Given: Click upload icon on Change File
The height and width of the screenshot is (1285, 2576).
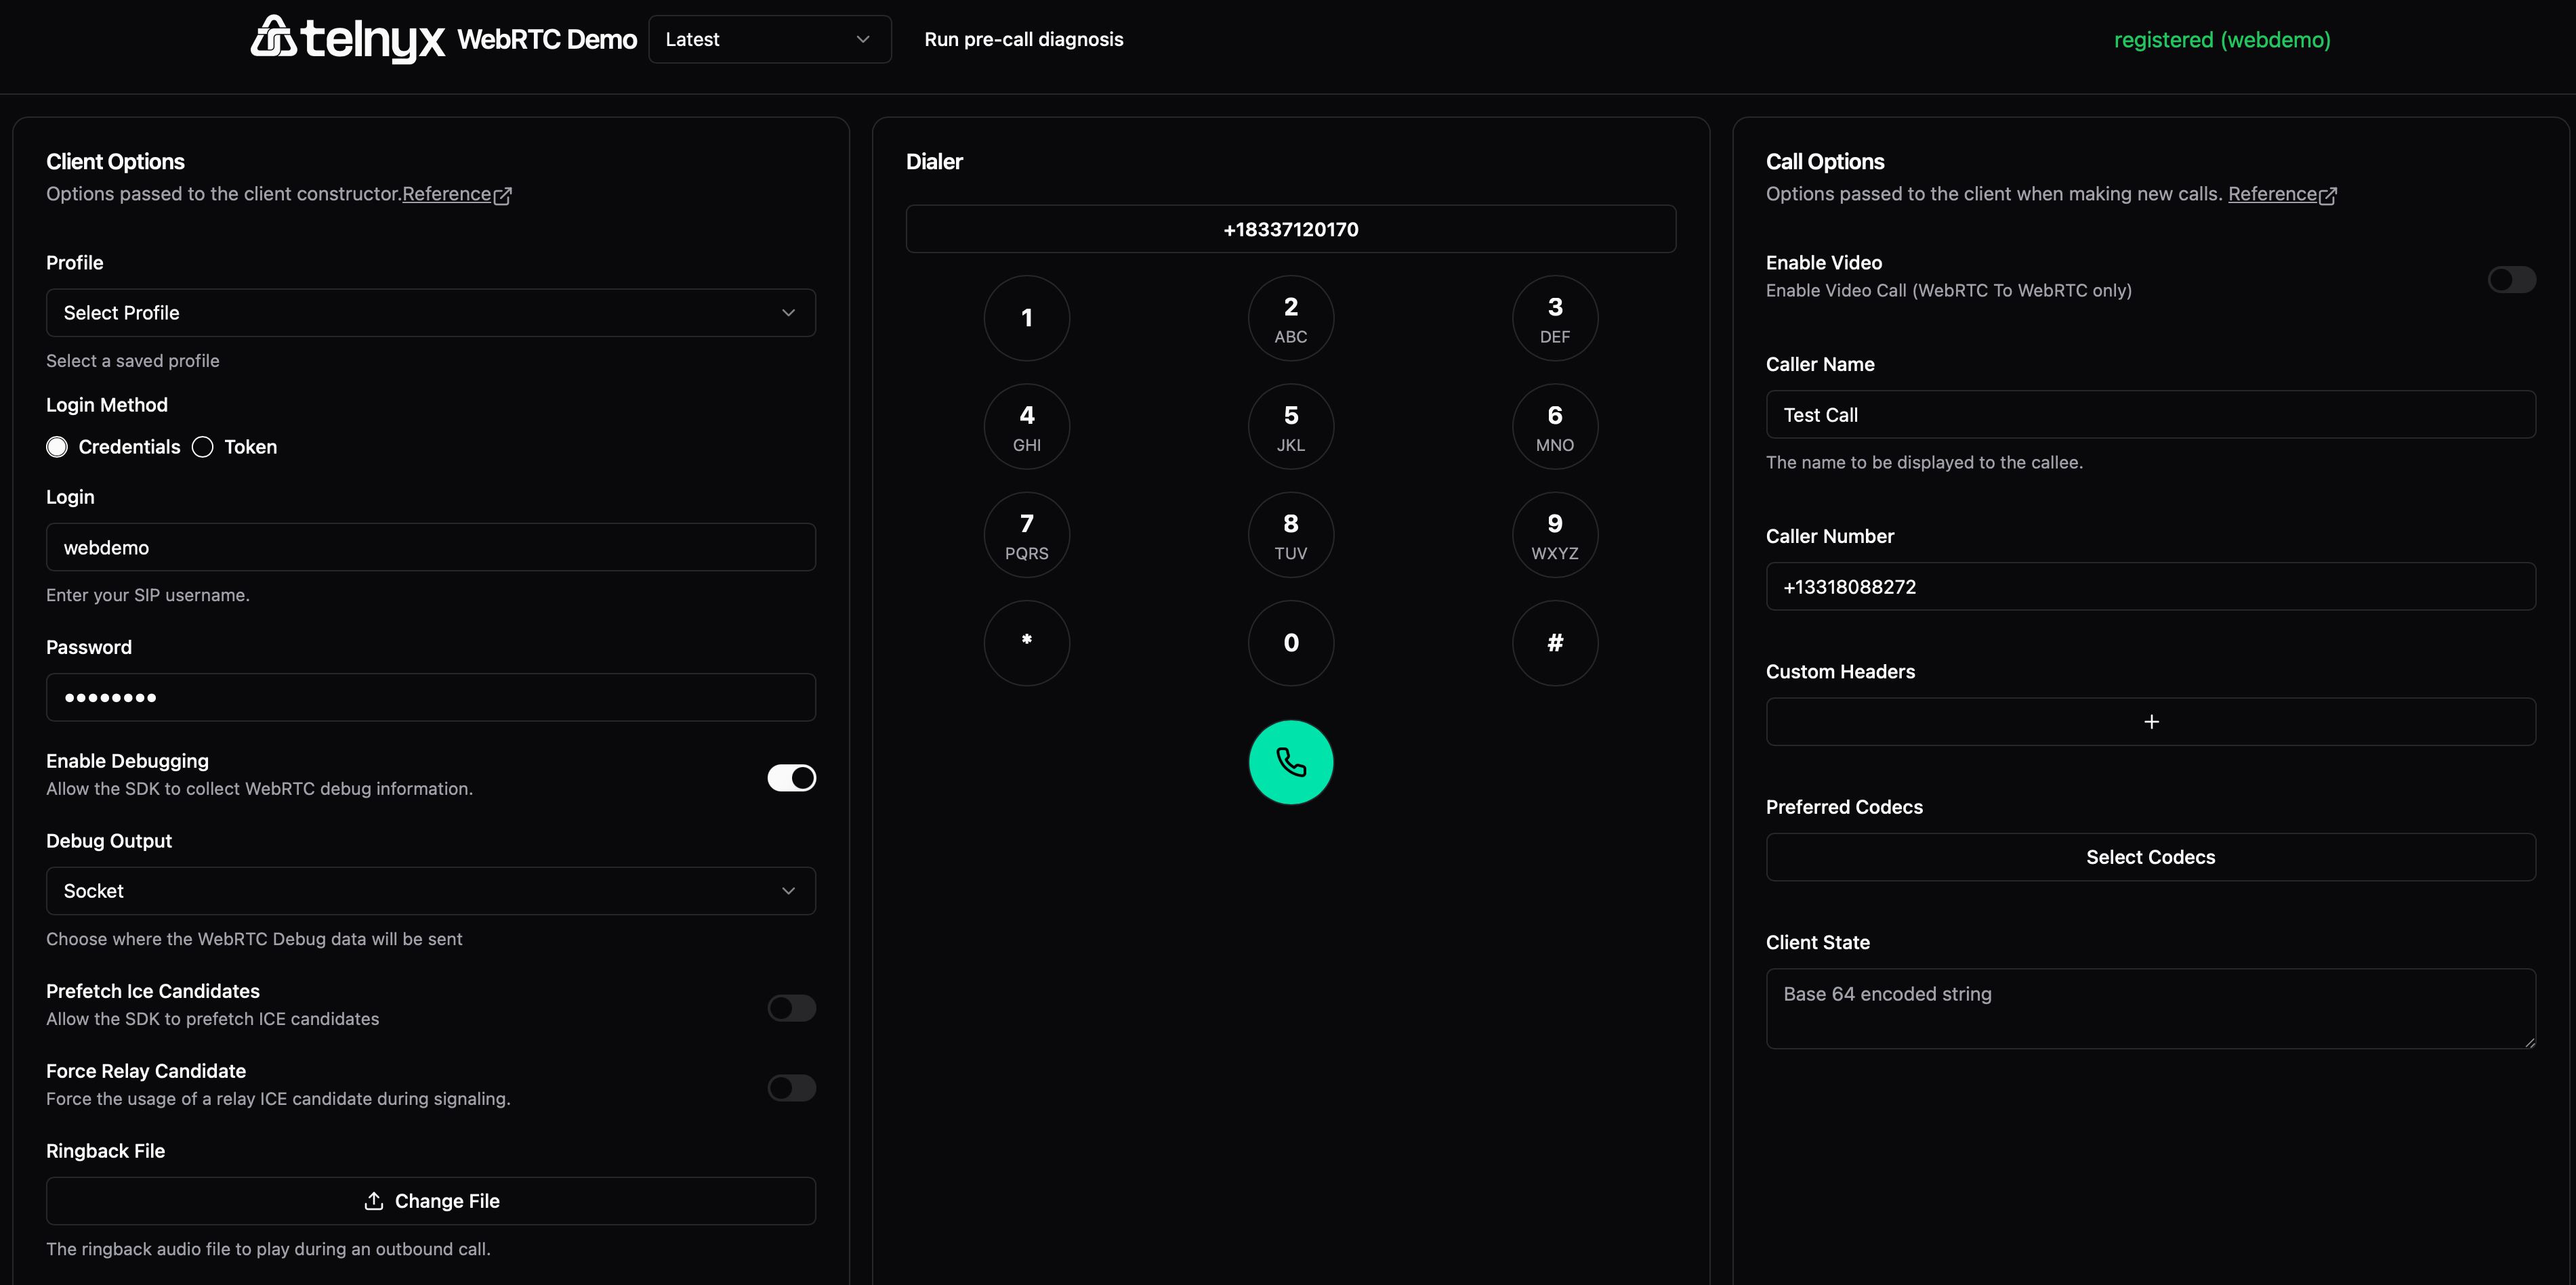Looking at the screenshot, I should (373, 1201).
